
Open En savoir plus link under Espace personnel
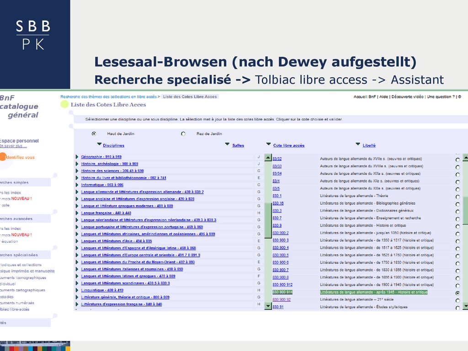coord(13,146)
